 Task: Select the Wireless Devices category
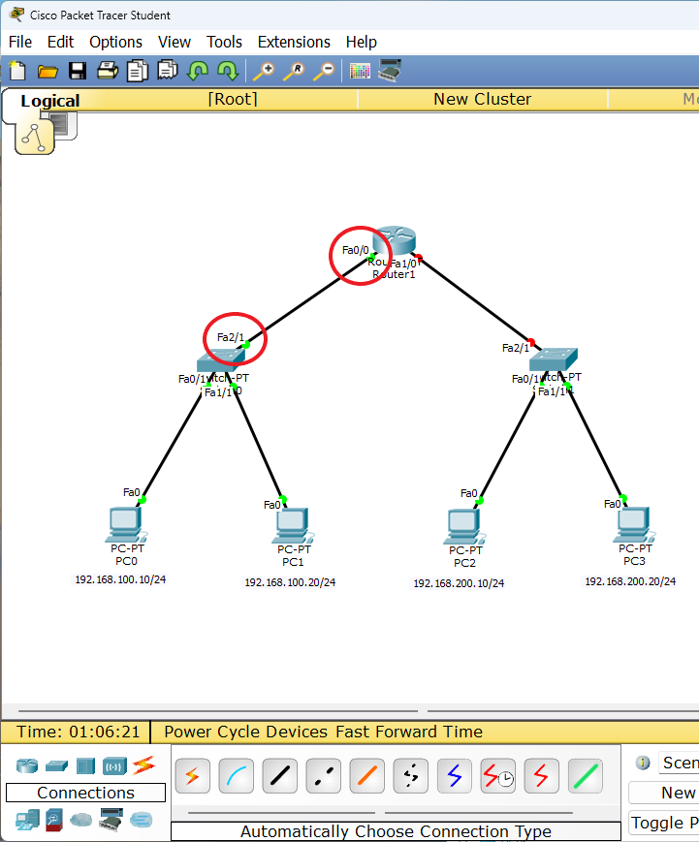[115, 765]
